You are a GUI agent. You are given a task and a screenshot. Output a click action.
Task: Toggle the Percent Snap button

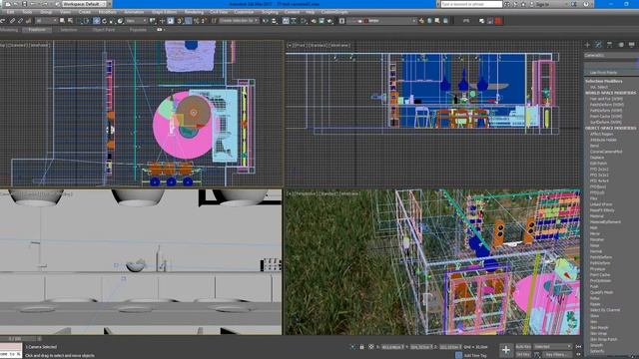click(x=196, y=21)
